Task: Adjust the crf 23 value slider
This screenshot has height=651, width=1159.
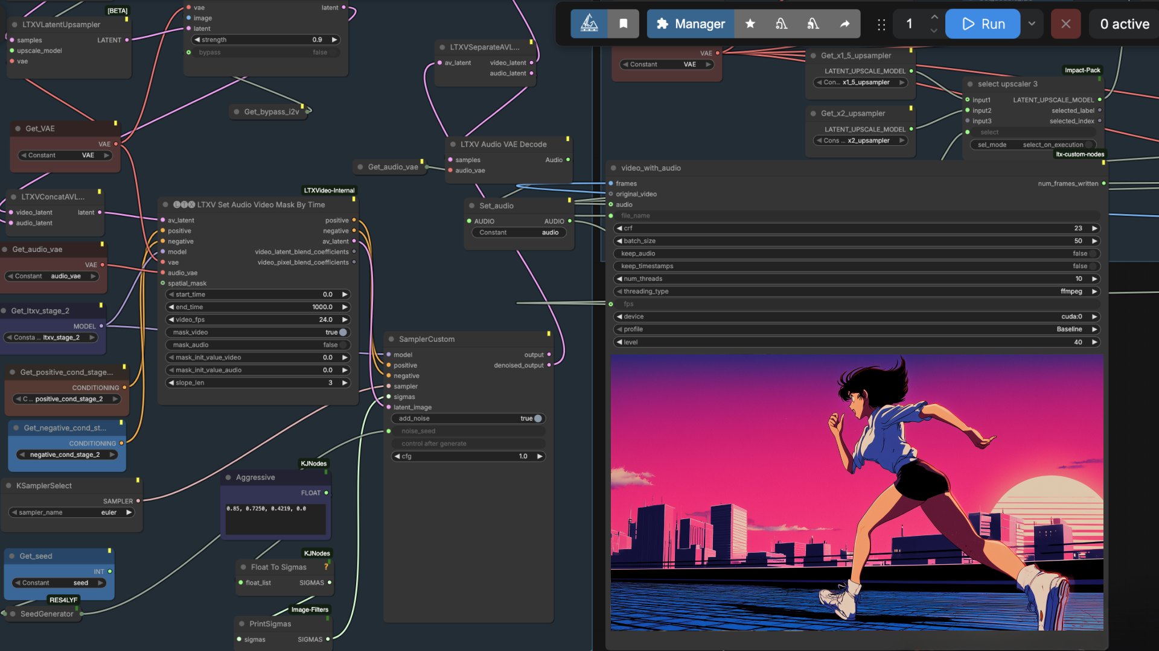Action: pos(857,228)
